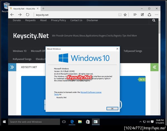The height and width of the screenshot is (131, 167).
Task: Open a new tab in Edge
Action: pyautogui.click(x=43, y=9)
